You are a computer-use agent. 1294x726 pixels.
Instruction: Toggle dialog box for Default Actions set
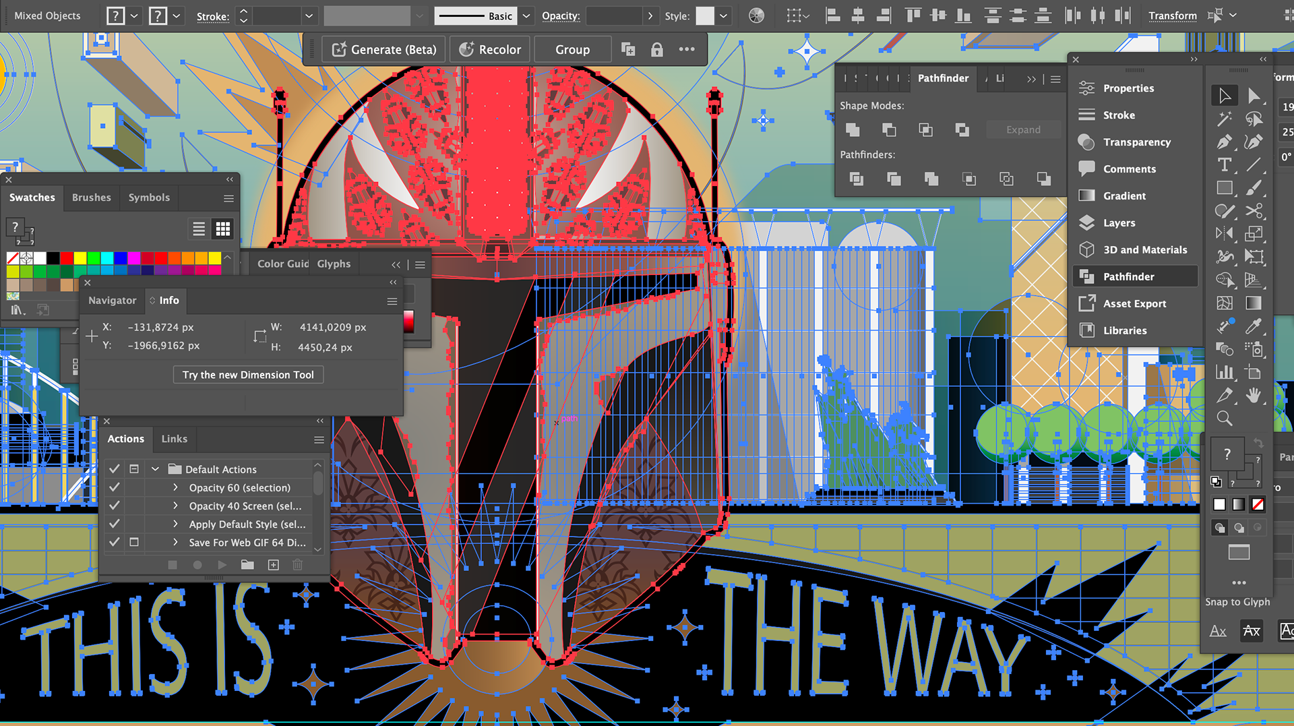pos(134,468)
